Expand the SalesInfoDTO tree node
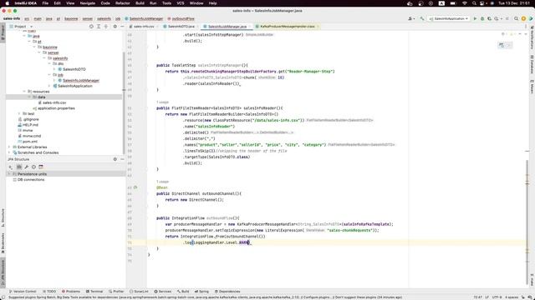Image resolution: width=535 pixels, height=300 pixels. (54, 69)
